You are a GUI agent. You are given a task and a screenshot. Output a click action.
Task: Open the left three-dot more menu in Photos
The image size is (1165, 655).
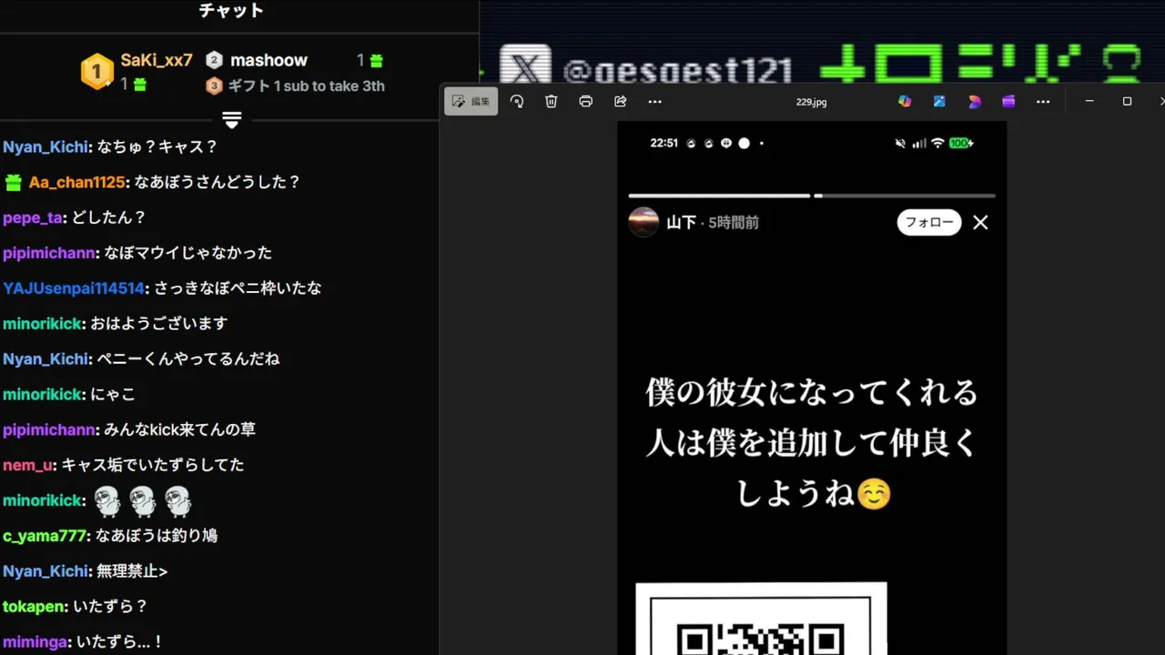[x=654, y=101]
